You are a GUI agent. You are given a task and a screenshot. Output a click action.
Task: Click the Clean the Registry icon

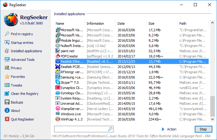tap(7, 94)
